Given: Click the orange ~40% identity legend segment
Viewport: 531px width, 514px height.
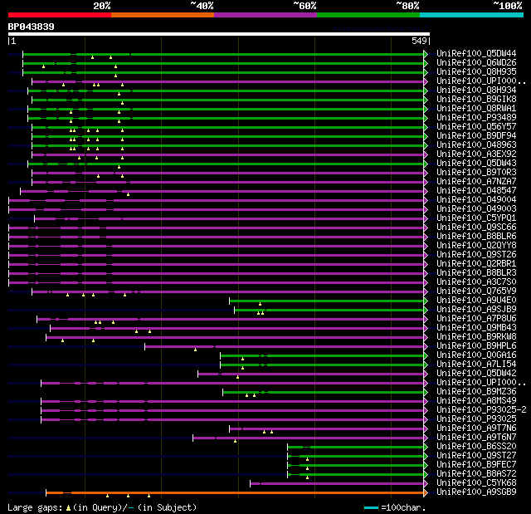Looking at the screenshot, I should click(x=163, y=15).
